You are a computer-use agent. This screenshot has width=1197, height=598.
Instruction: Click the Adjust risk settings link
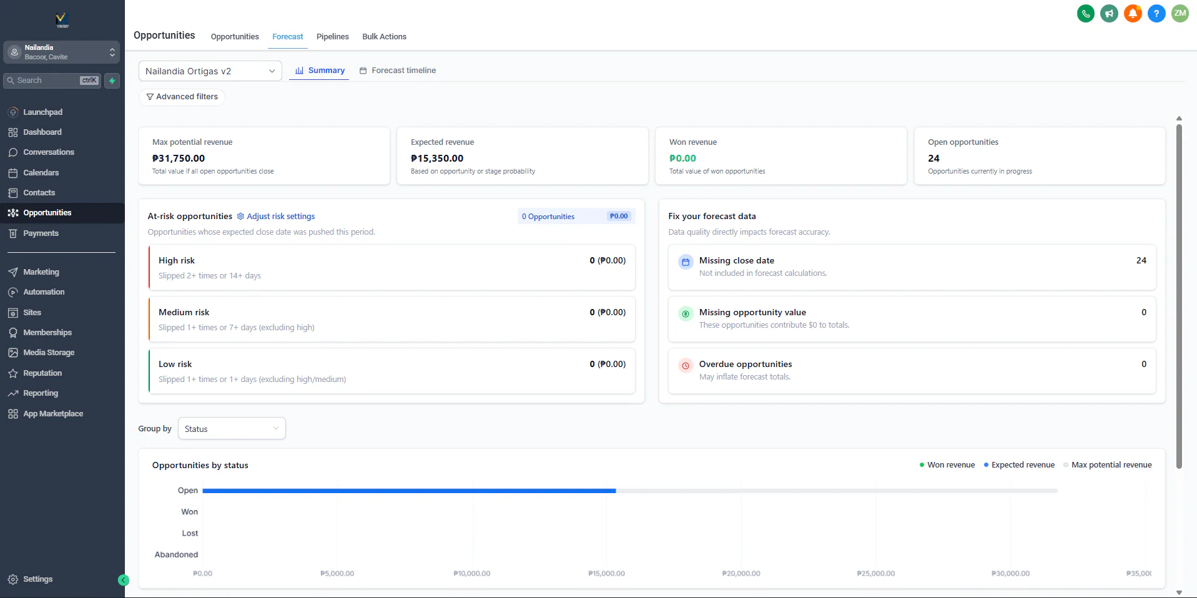click(276, 217)
